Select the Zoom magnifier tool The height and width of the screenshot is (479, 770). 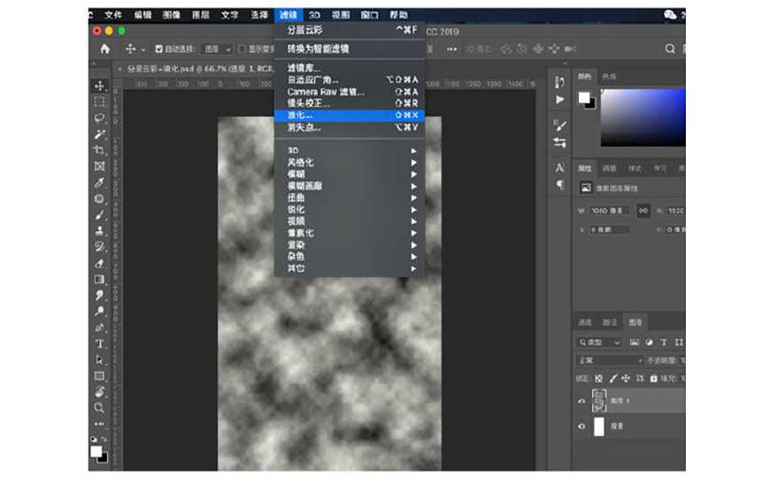pos(100,408)
